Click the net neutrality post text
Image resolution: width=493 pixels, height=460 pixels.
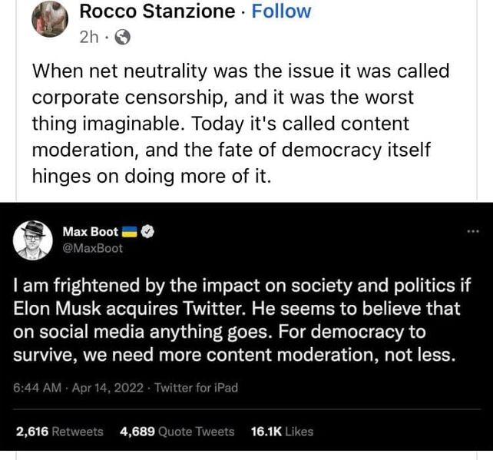coord(240,124)
